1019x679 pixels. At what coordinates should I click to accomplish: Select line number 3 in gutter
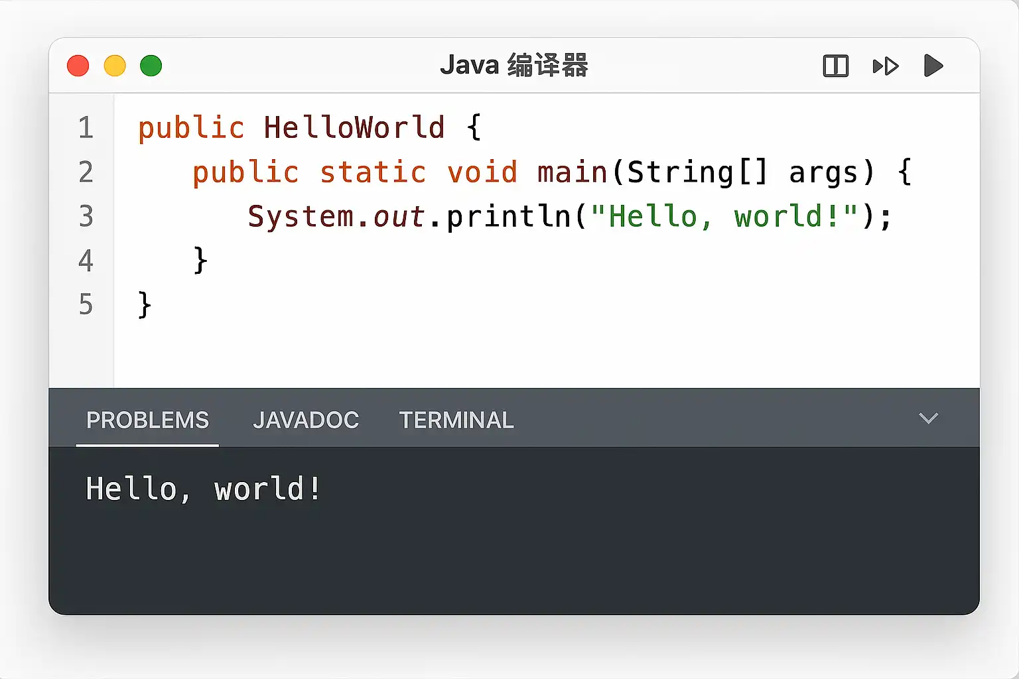click(x=86, y=216)
